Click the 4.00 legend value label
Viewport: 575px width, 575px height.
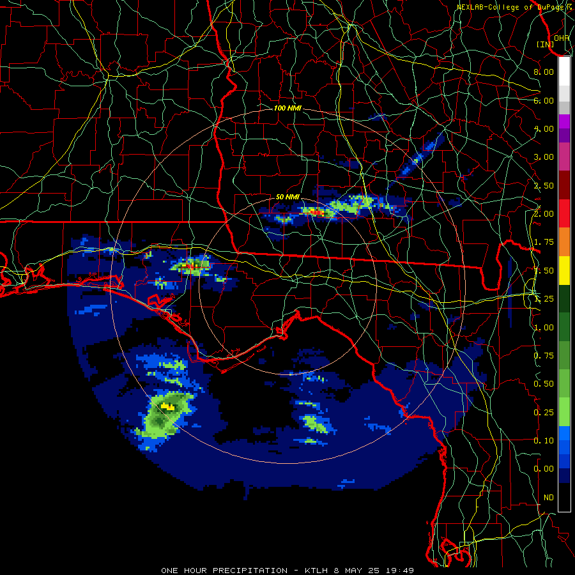coord(544,128)
